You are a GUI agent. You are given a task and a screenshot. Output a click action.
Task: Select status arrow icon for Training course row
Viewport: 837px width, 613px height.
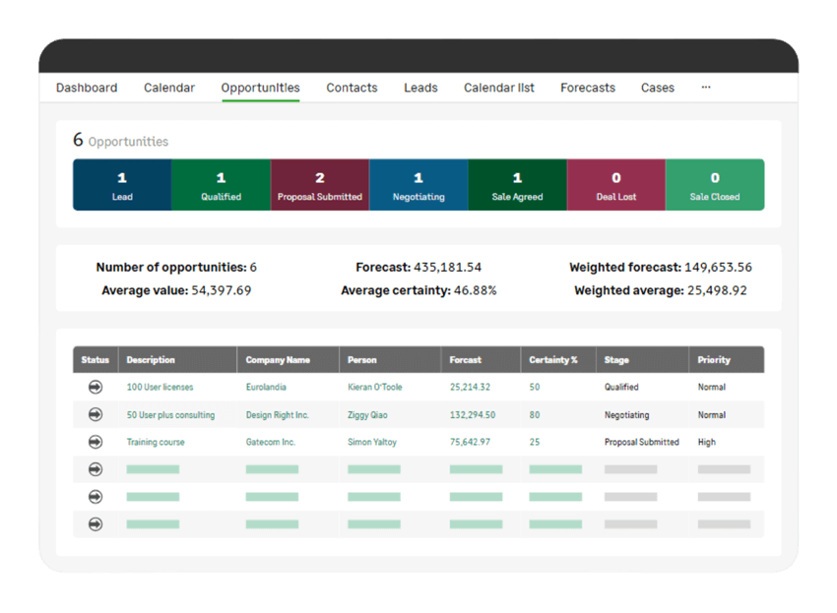tap(96, 442)
